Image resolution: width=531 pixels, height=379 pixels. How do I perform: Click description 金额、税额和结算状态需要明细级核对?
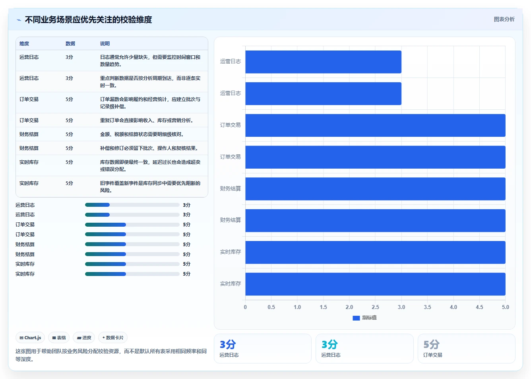pos(143,134)
